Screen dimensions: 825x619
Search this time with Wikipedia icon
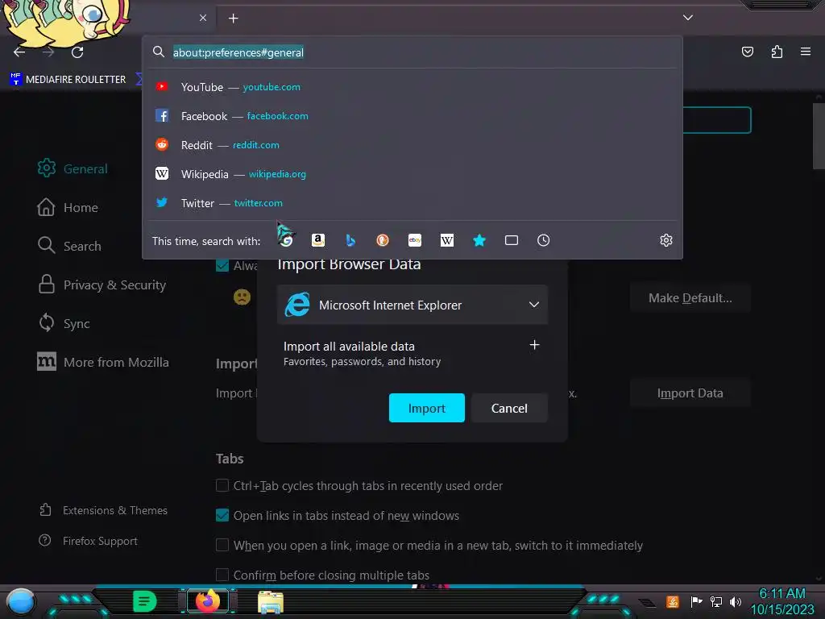click(x=446, y=240)
